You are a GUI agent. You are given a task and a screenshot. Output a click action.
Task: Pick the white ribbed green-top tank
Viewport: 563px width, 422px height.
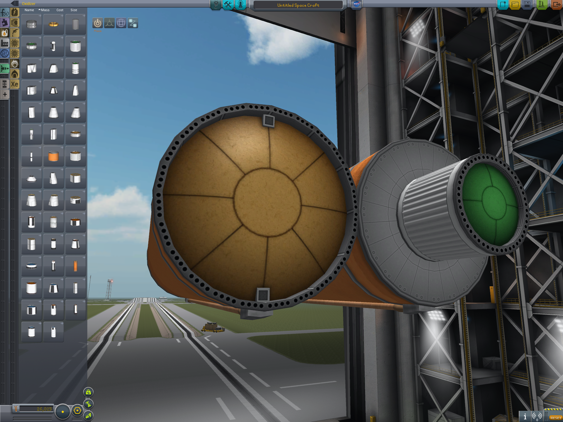coord(75,46)
